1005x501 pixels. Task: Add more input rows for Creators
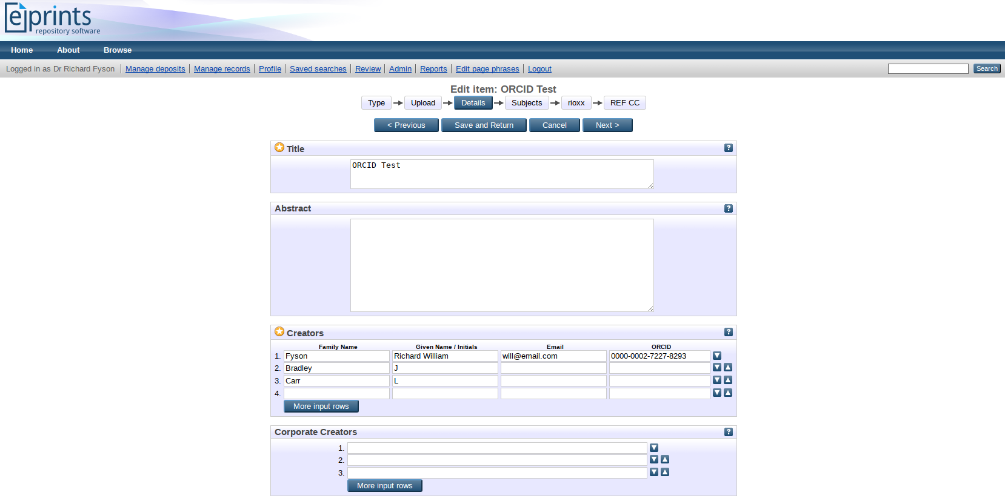[321, 406]
